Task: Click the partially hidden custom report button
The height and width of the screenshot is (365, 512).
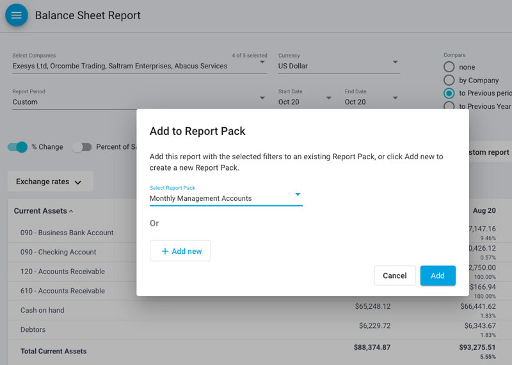Action: 490,152
